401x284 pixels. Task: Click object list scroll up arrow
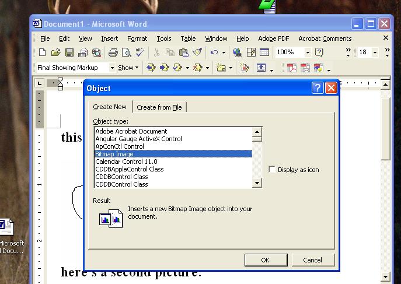click(257, 132)
